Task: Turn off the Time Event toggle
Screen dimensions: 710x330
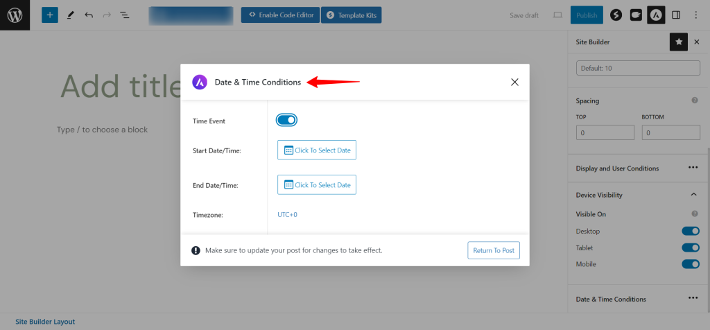Action: (286, 120)
